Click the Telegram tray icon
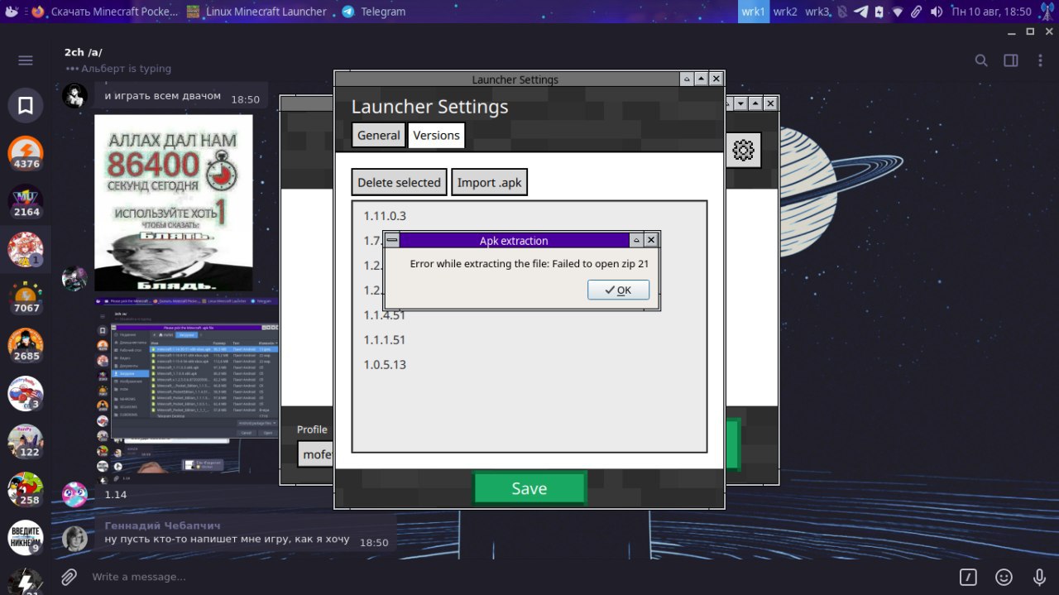The width and height of the screenshot is (1059, 595). 860,12
